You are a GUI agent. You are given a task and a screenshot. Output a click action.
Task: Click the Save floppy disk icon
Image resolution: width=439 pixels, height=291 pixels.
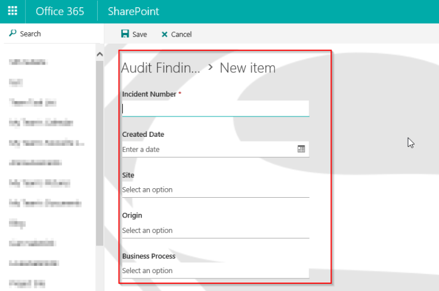click(125, 34)
